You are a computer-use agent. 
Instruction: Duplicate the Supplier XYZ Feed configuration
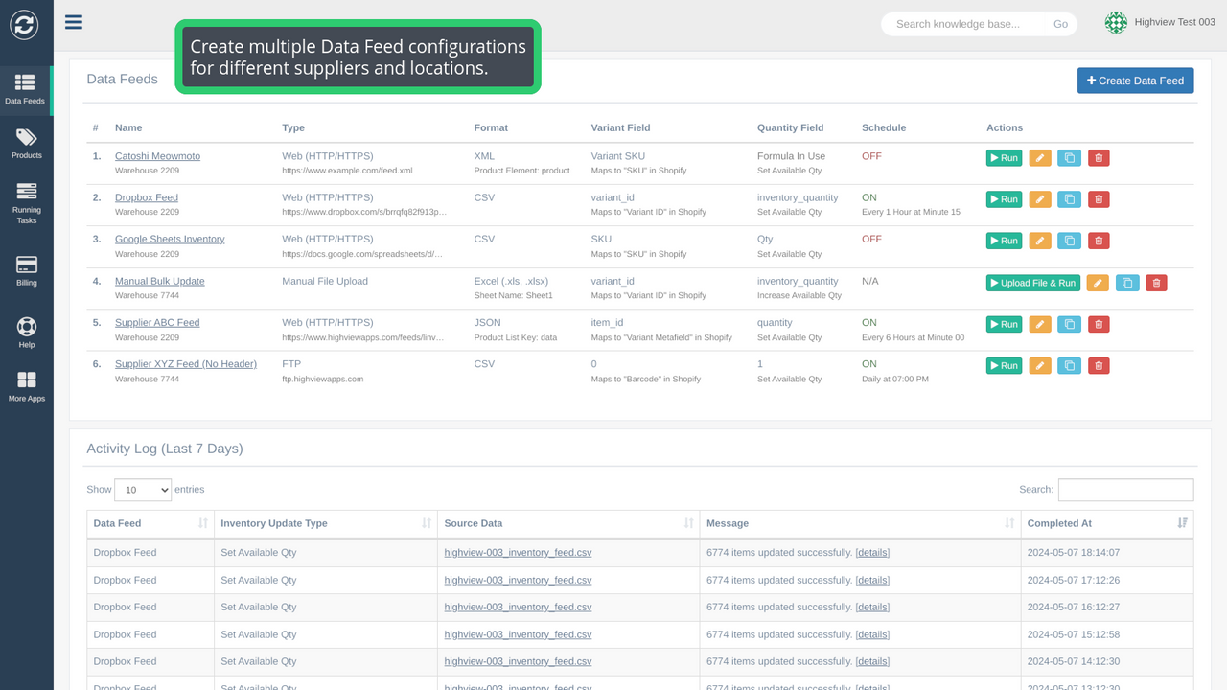(1069, 365)
